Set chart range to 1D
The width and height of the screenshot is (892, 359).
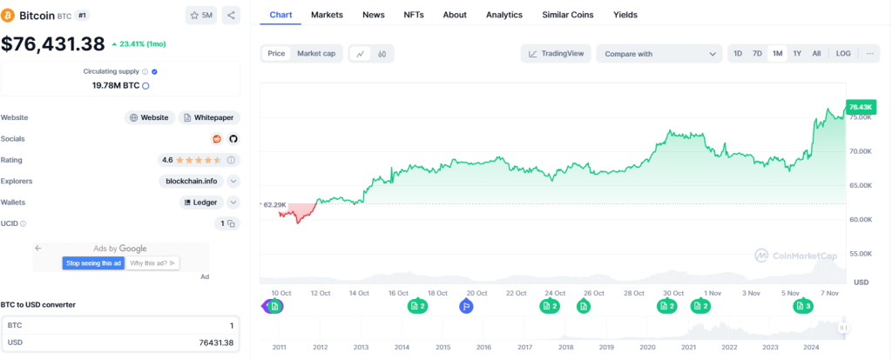738,53
